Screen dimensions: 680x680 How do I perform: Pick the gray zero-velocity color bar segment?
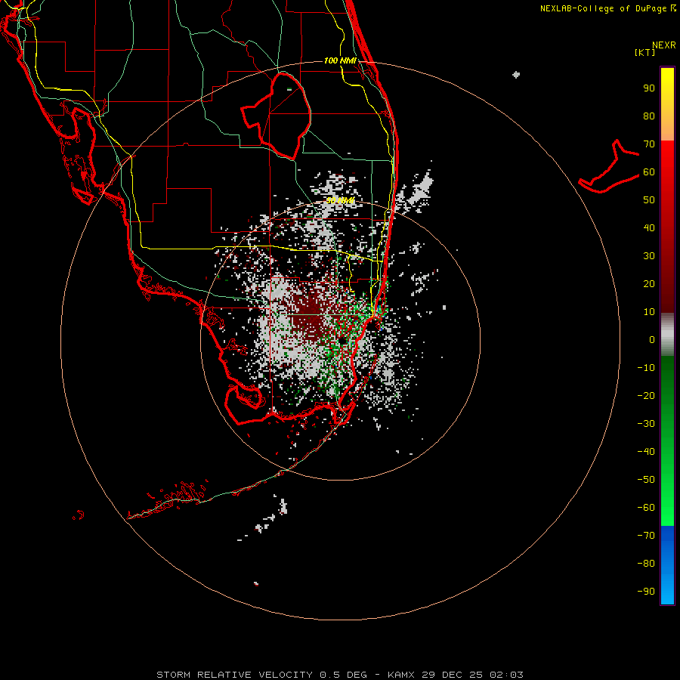coord(667,335)
